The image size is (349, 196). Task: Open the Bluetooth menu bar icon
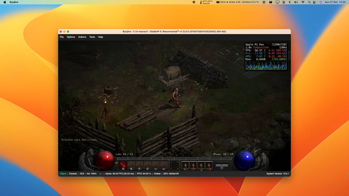(x=290, y=2)
